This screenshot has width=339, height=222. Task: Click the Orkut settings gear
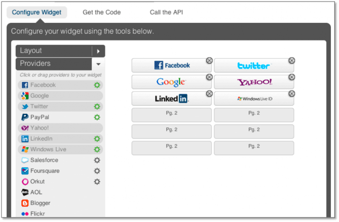[x=97, y=182]
